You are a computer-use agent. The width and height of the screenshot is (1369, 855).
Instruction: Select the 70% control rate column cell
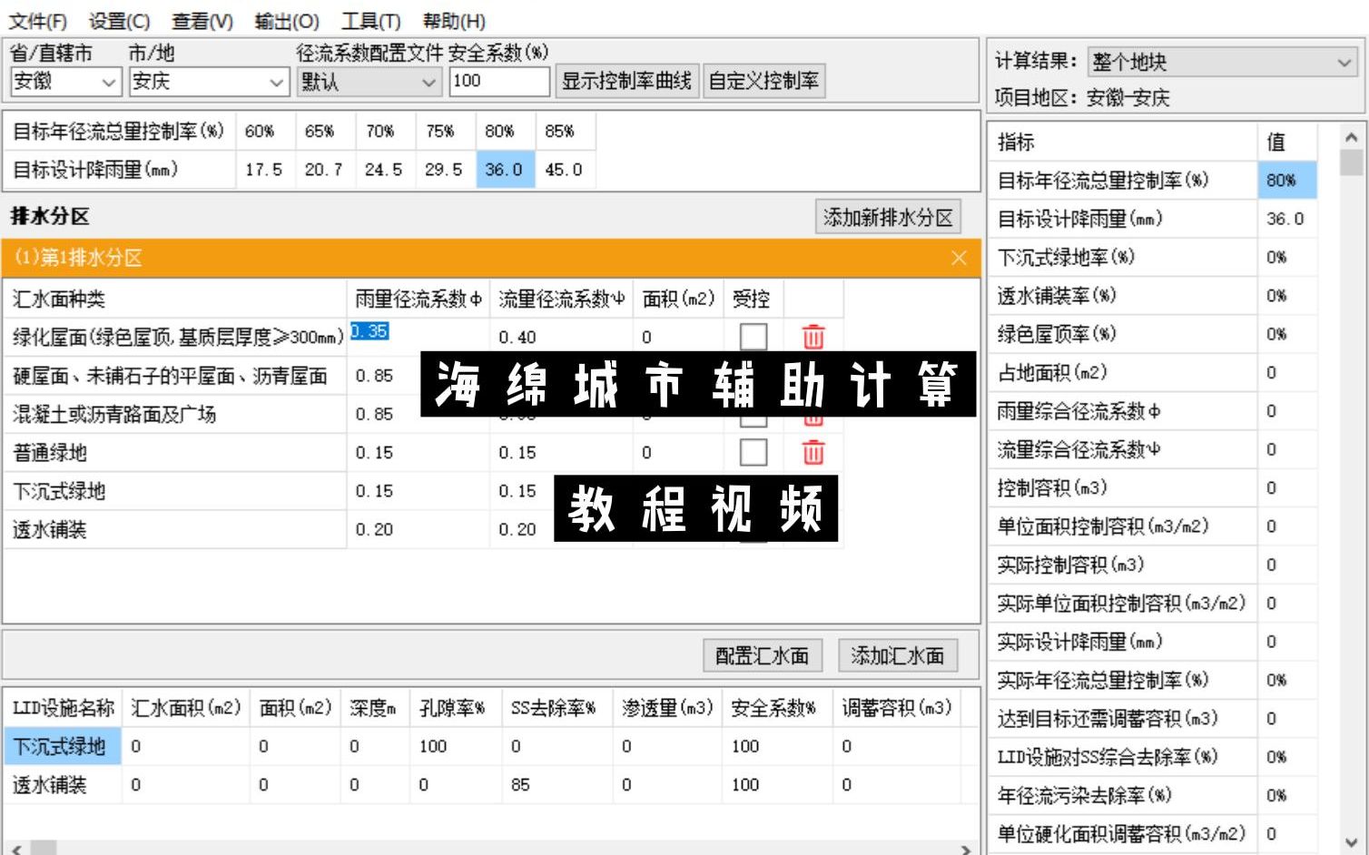(385, 132)
